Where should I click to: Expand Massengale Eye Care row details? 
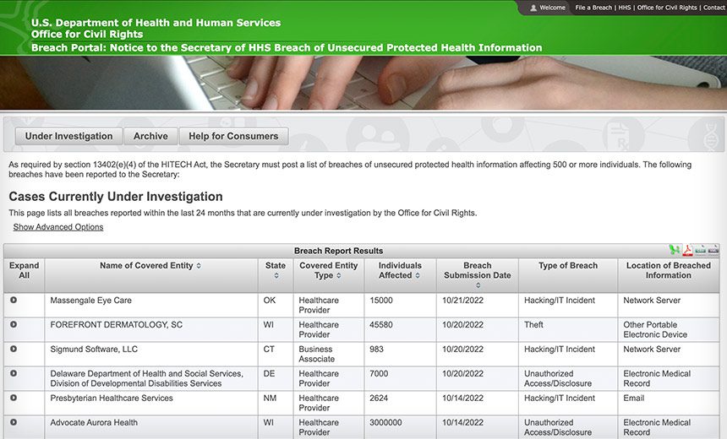14,300
